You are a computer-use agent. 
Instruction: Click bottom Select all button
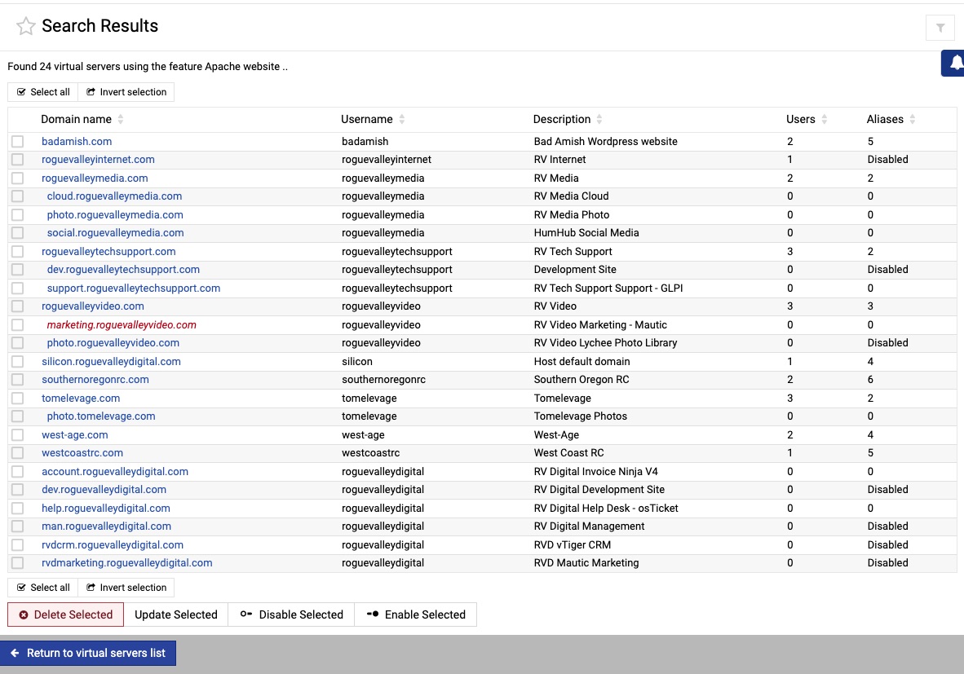[x=43, y=588]
